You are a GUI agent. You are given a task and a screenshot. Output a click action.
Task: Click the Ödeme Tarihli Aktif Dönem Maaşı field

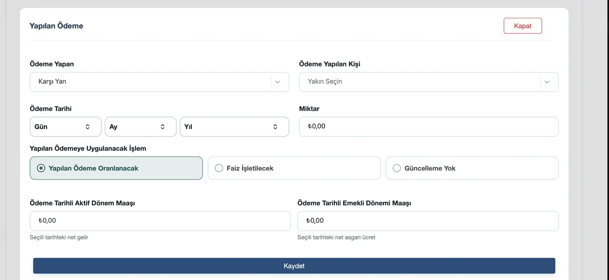pos(160,221)
